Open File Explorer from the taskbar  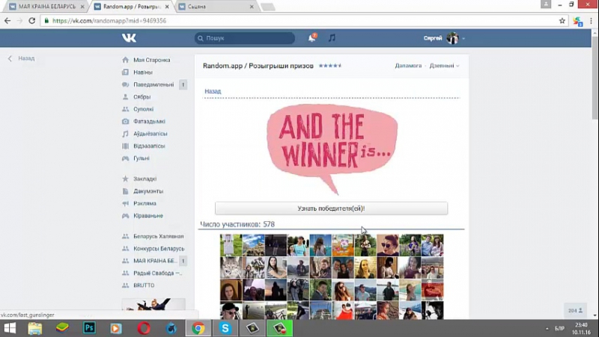35,328
